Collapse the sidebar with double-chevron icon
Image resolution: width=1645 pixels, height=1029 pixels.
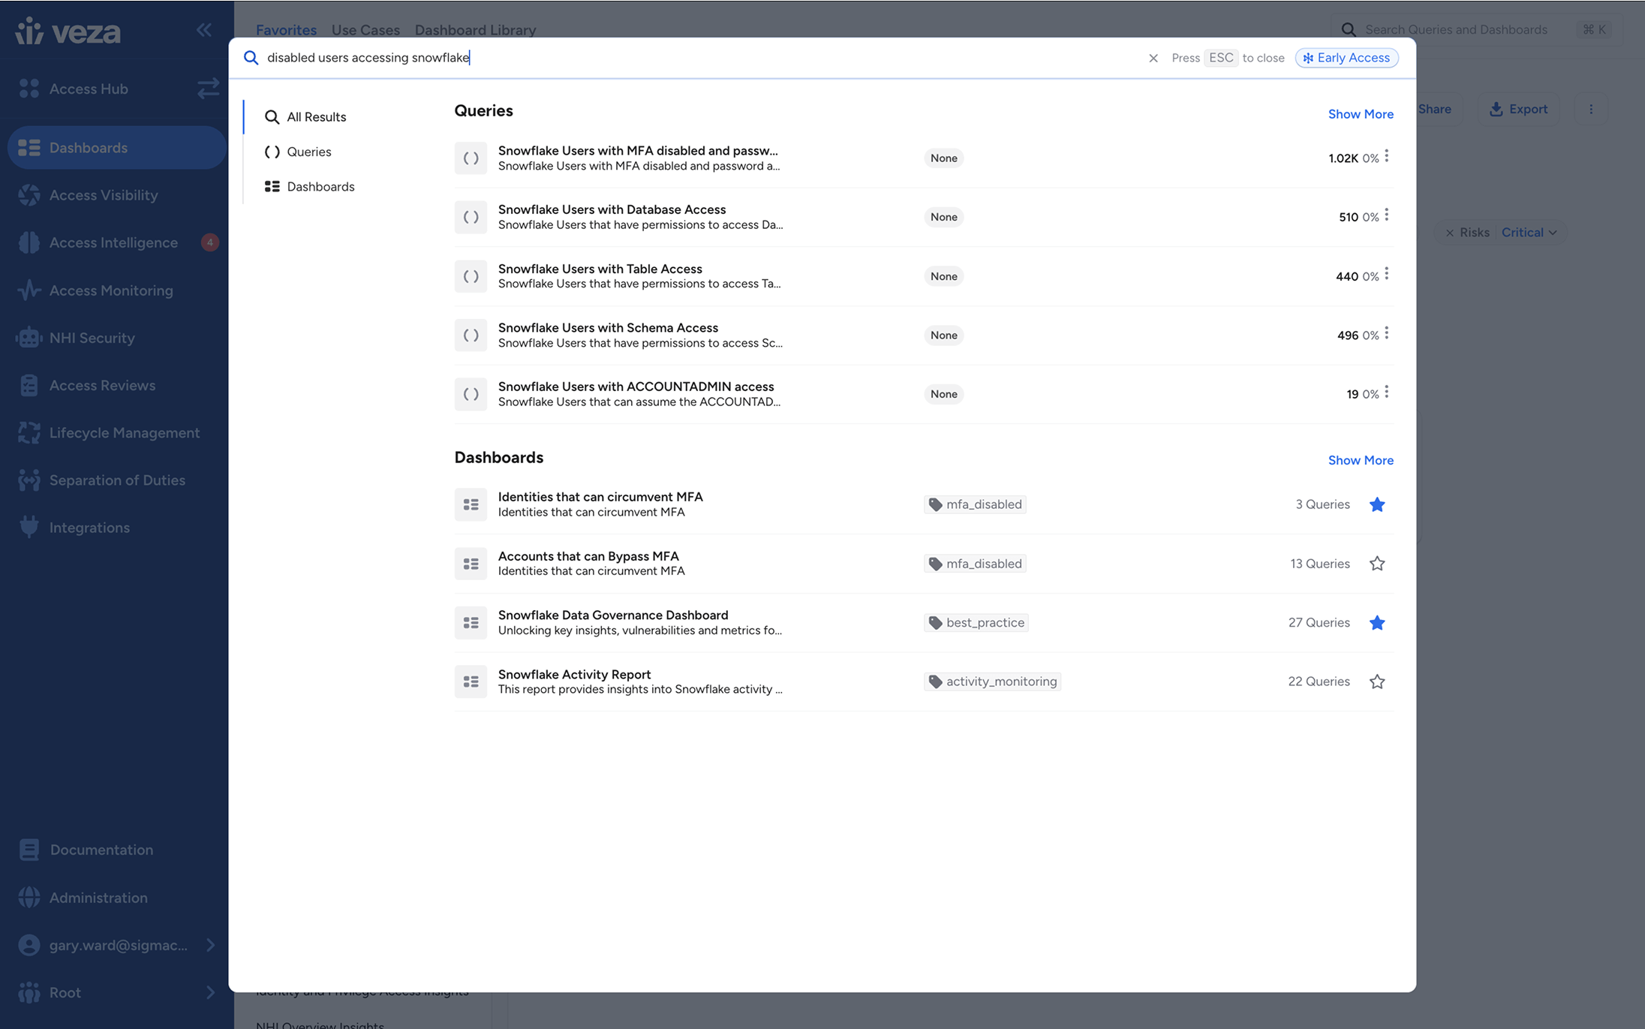click(204, 30)
